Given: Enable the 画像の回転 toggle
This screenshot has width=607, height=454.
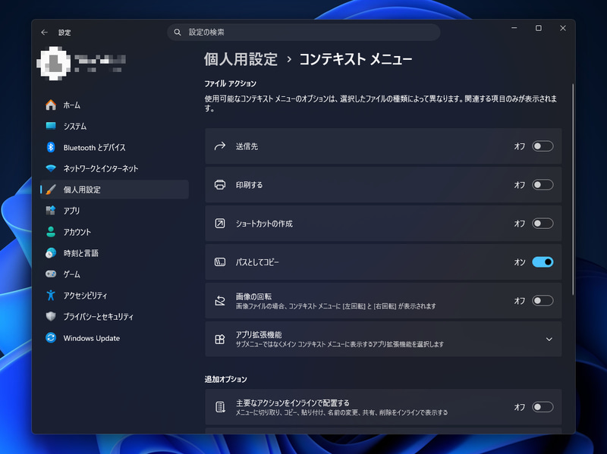Looking at the screenshot, I should 543,301.
